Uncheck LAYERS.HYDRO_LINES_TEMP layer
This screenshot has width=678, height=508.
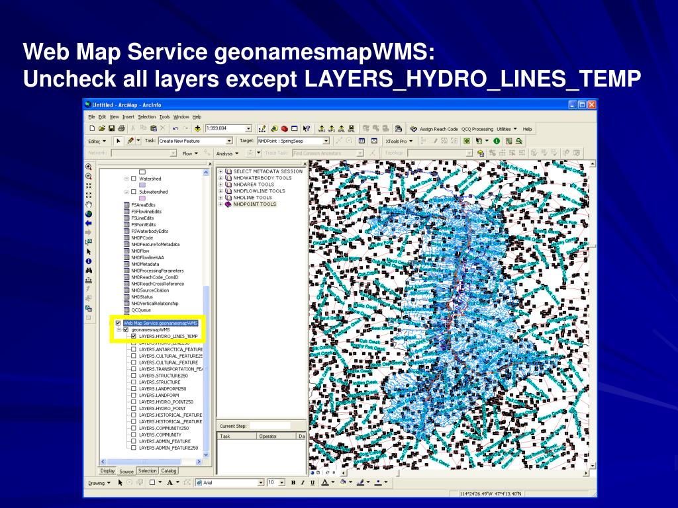click(x=134, y=336)
